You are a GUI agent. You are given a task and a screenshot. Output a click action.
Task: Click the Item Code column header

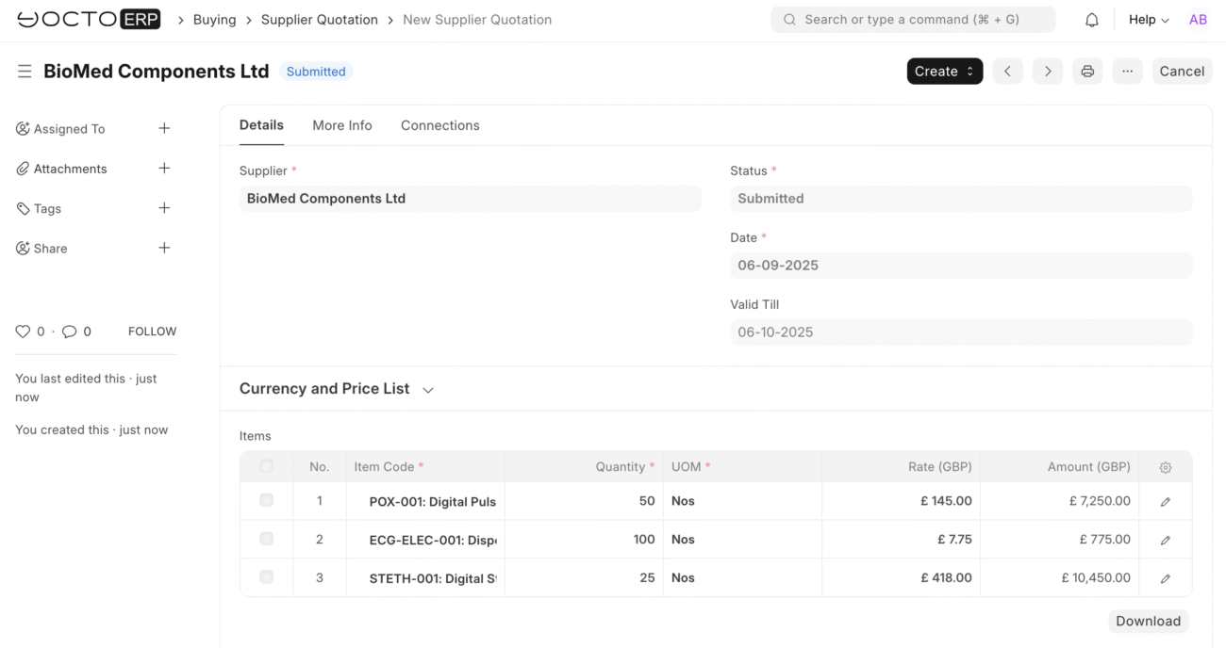(425, 467)
